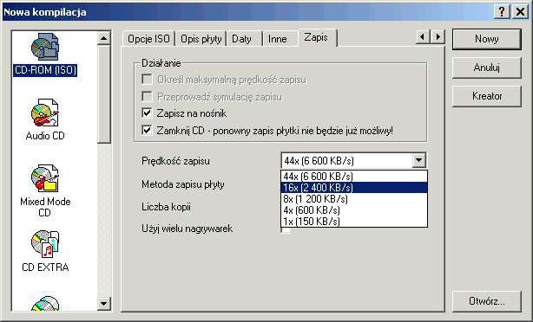
Task: Choose 4x (600 KB/s) write speed
Action: pos(354,209)
